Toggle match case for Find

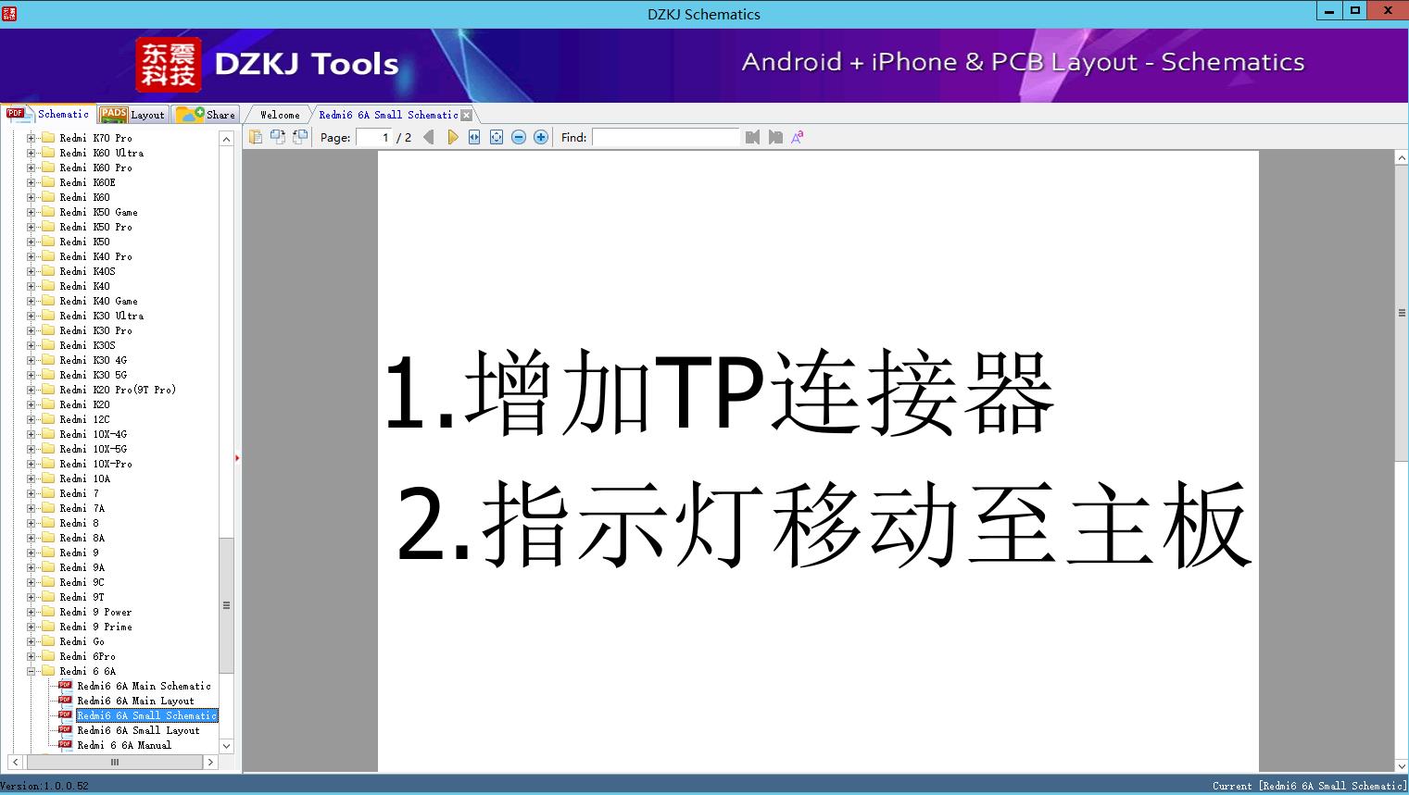pyautogui.click(x=798, y=137)
